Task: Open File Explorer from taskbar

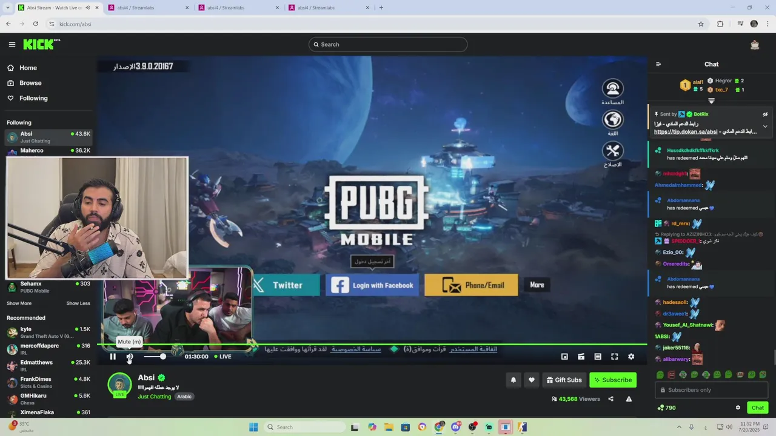Action: pyautogui.click(x=389, y=427)
